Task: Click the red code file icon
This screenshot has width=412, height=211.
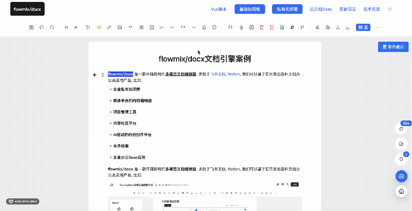Action: (x=272, y=27)
